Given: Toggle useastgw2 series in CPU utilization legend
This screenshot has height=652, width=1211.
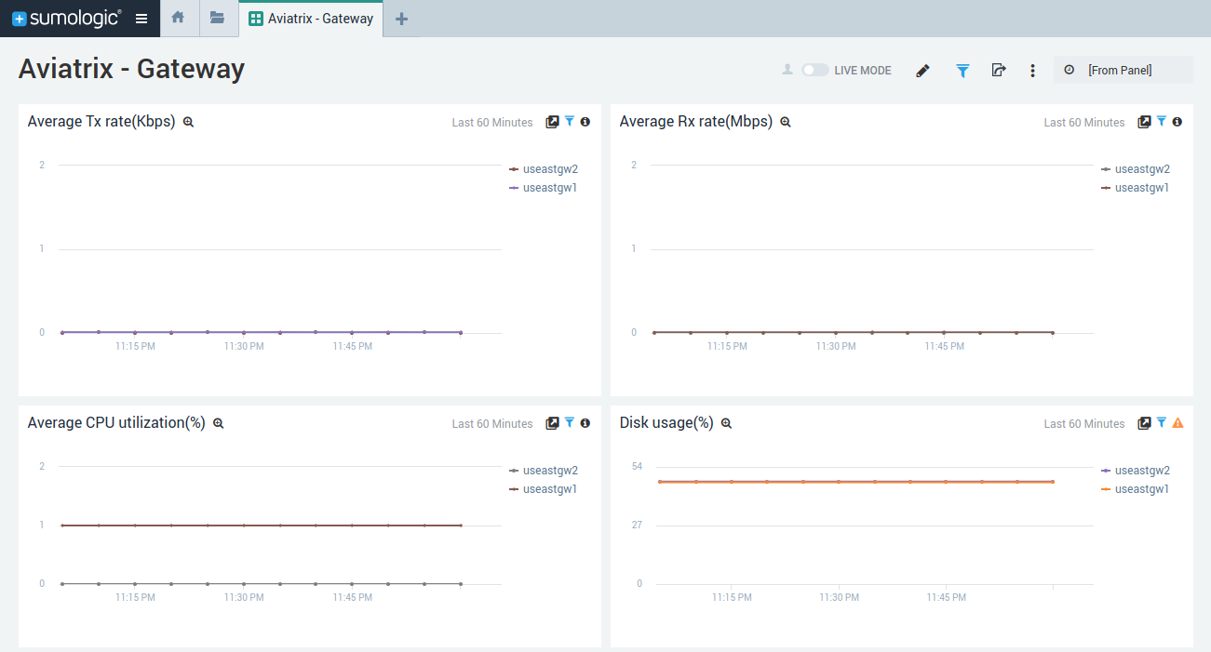Looking at the screenshot, I should (x=544, y=471).
